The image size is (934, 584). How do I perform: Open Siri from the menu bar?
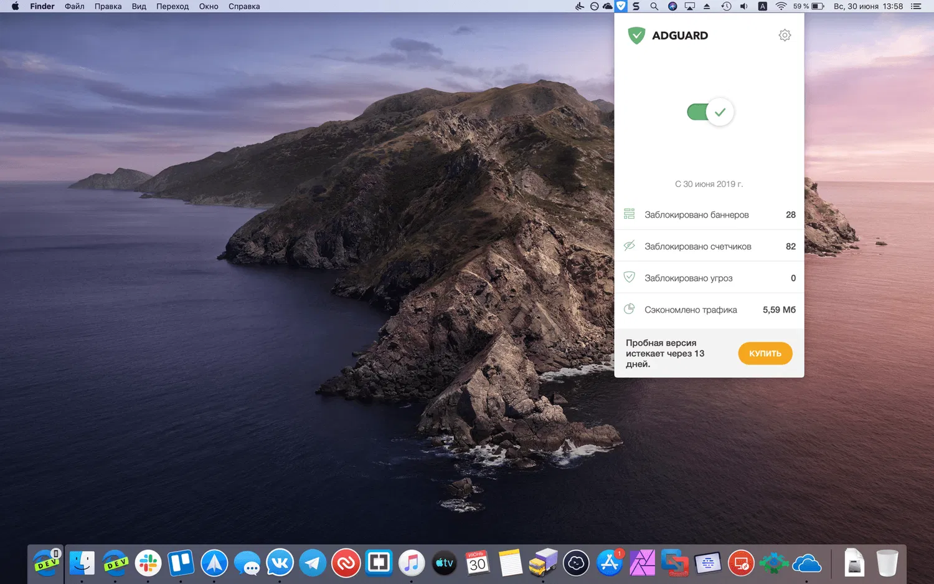(672, 6)
